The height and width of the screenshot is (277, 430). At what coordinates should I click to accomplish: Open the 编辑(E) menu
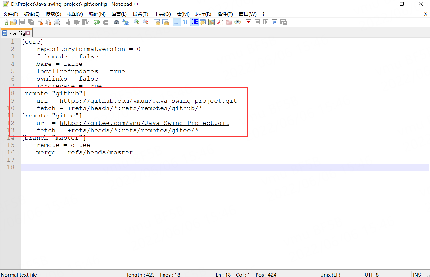pyautogui.click(x=32, y=14)
